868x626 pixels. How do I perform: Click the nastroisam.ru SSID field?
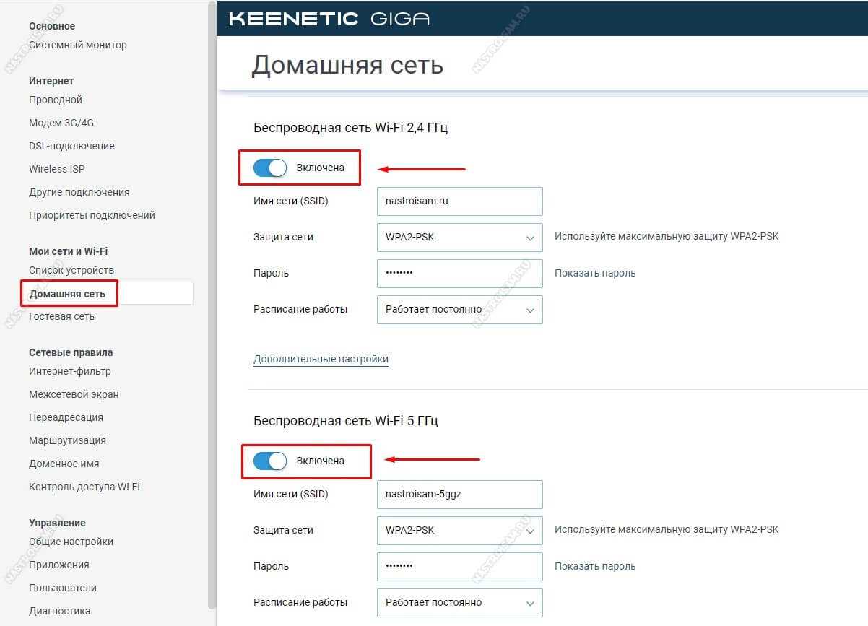tap(459, 201)
